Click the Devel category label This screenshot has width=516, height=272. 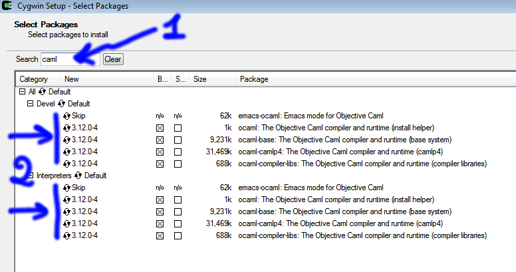pos(45,104)
